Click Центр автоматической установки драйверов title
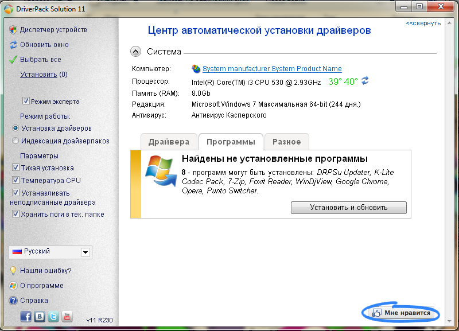 coord(259,30)
